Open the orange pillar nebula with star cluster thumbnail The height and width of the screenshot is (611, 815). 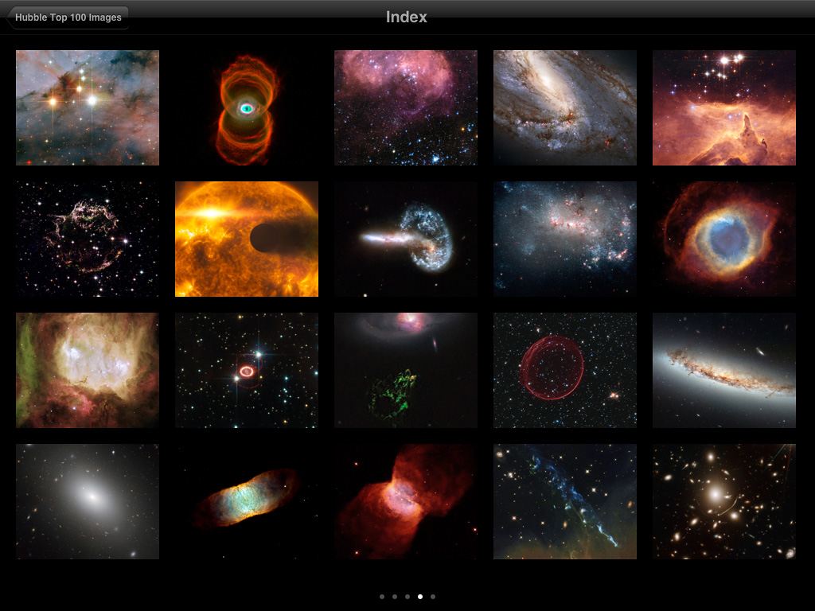pyautogui.click(x=724, y=107)
